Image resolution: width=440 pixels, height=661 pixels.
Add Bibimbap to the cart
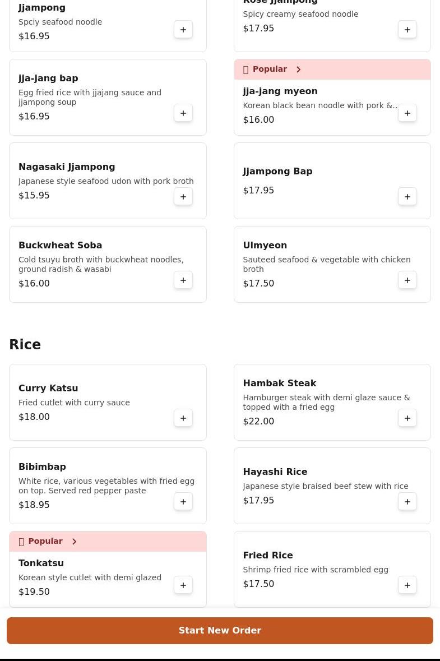pyautogui.click(x=183, y=502)
